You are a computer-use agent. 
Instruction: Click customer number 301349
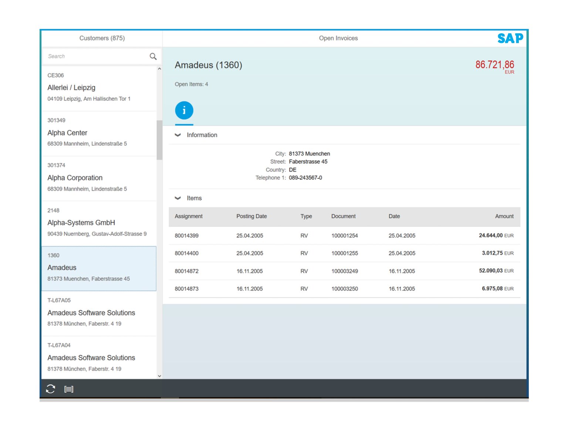[56, 120]
